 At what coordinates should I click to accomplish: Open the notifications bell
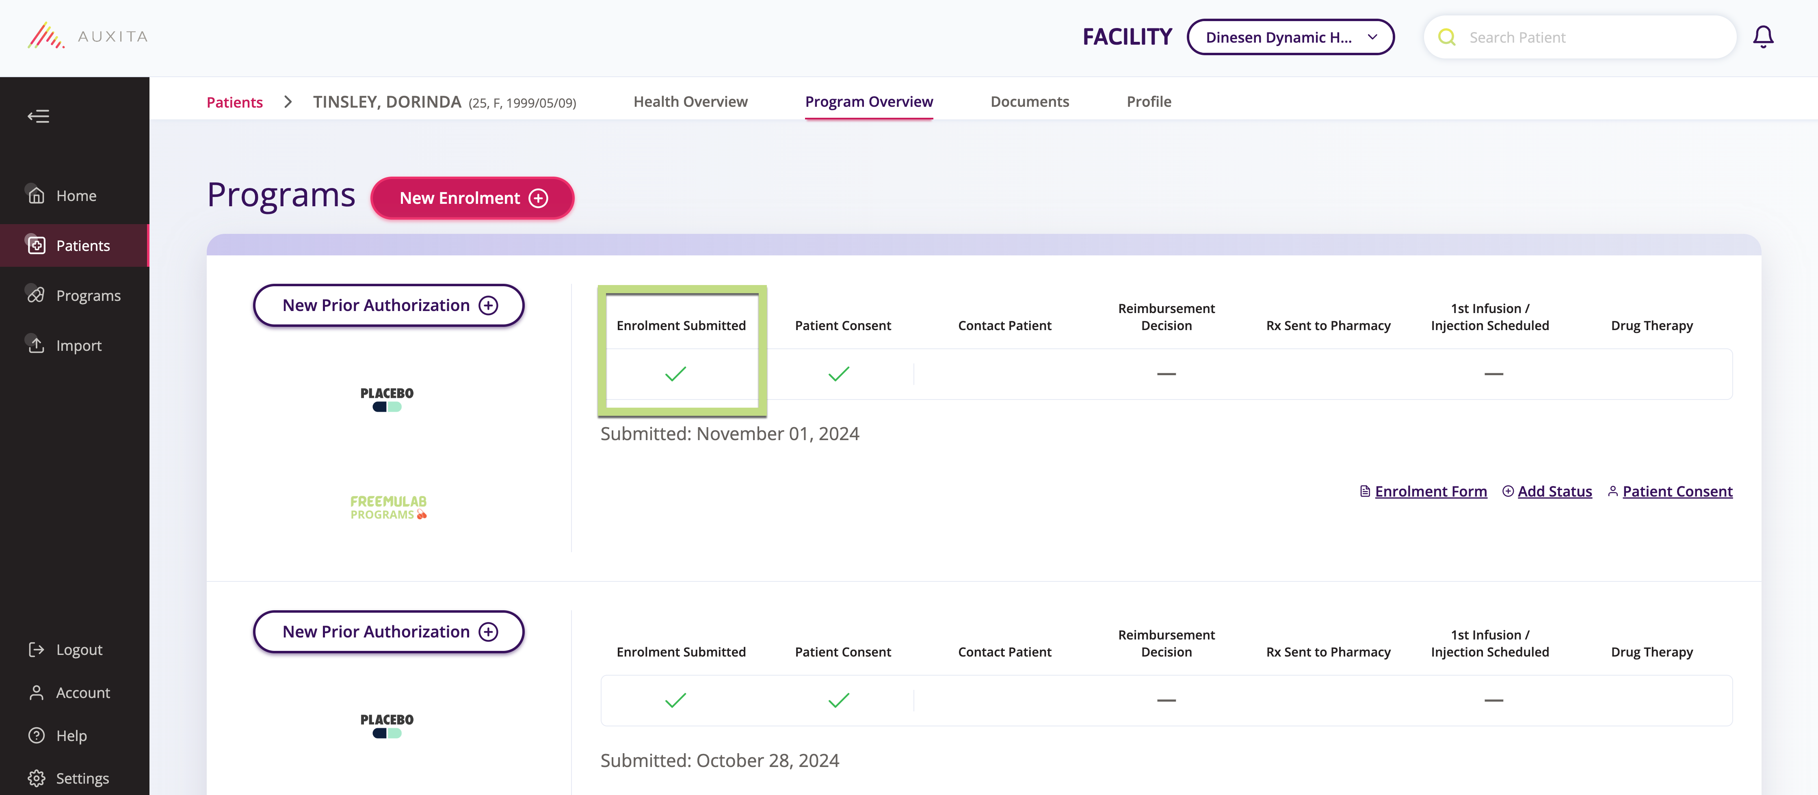pyautogui.click(x=1762, y=37)
